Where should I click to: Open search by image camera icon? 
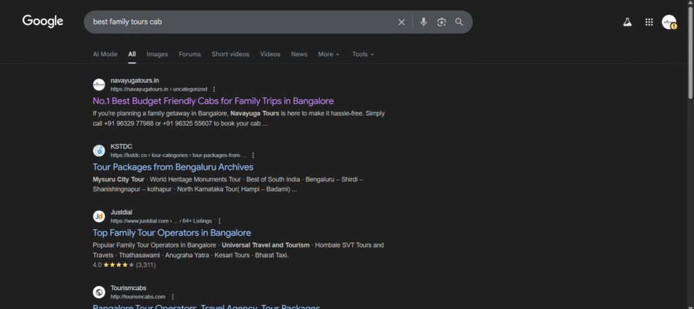coord(441,22)
